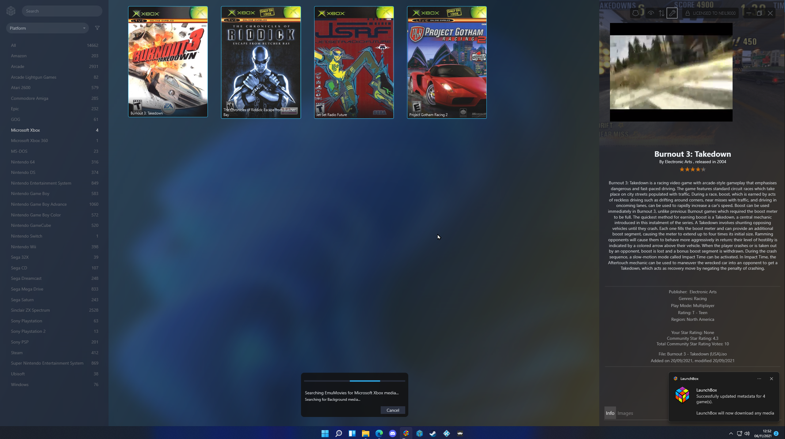The width and height of the screenshot is (785, 439).
Task: Open the Big Box cube taskbar icon
Action: 420,433
